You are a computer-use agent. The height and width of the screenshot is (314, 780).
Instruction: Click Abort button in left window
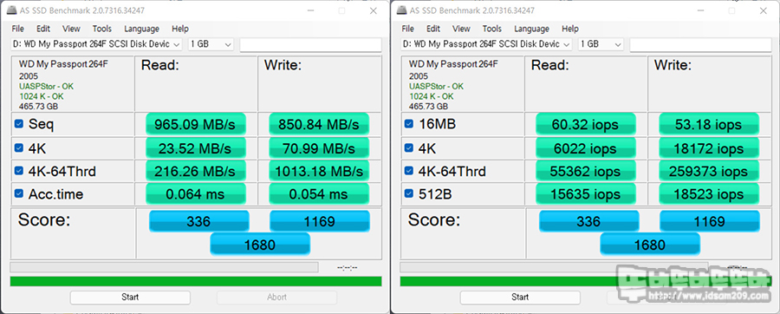click(x=276, y=297)
